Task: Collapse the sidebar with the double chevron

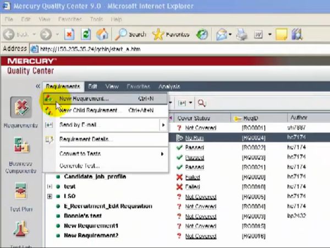Action: 38,86
